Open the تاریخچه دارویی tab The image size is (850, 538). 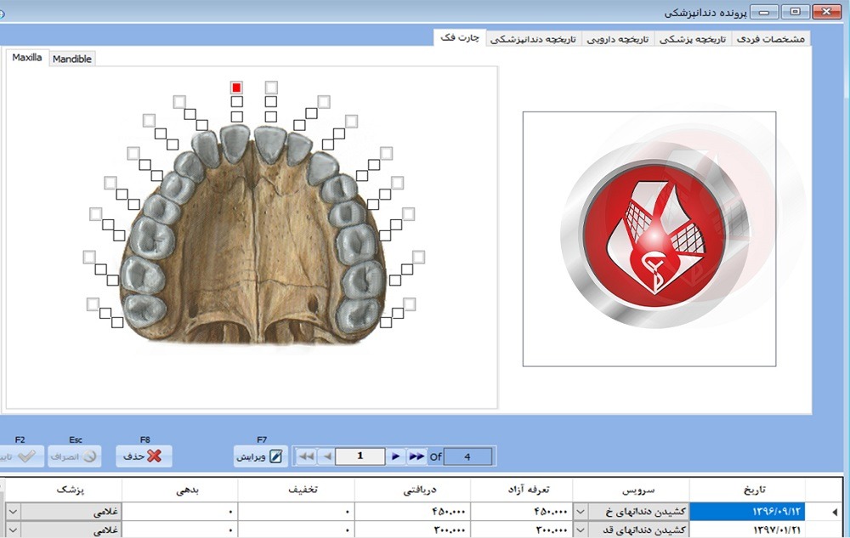(x=618, y=39)
